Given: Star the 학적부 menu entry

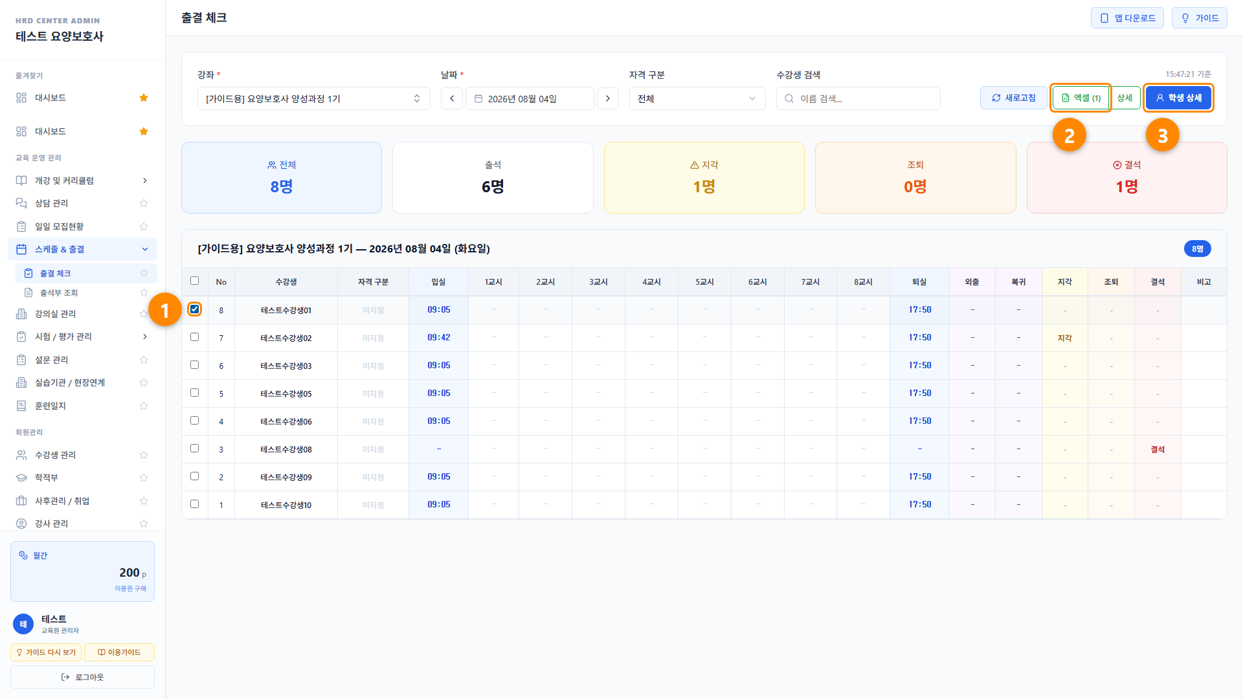Looking at the screenshot, I should pyautogui.click(x=144, y=478).
